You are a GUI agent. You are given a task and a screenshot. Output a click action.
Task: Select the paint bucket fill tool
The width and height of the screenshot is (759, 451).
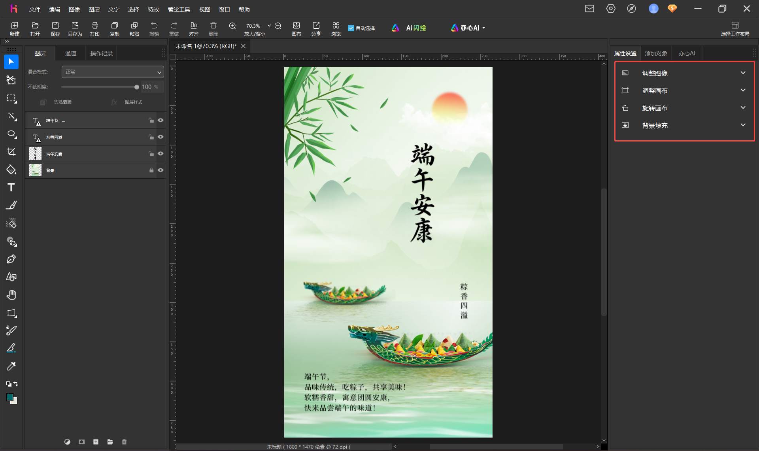pos(11,170)
